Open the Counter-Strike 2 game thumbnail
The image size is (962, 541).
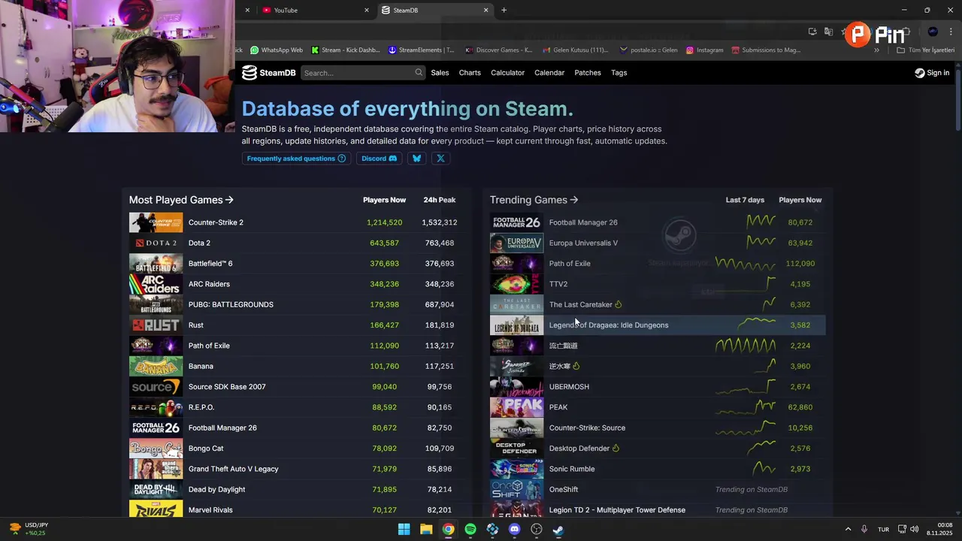click(156, 222)
